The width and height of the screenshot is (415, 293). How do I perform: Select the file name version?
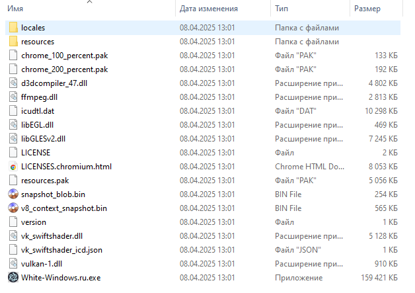point(34,222)
